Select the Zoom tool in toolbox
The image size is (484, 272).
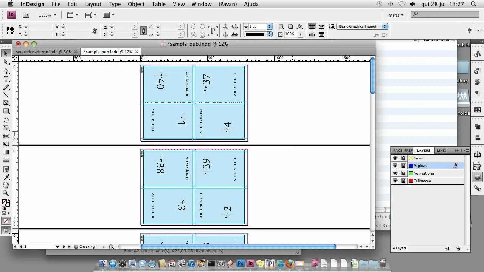[x=6, y=193]
